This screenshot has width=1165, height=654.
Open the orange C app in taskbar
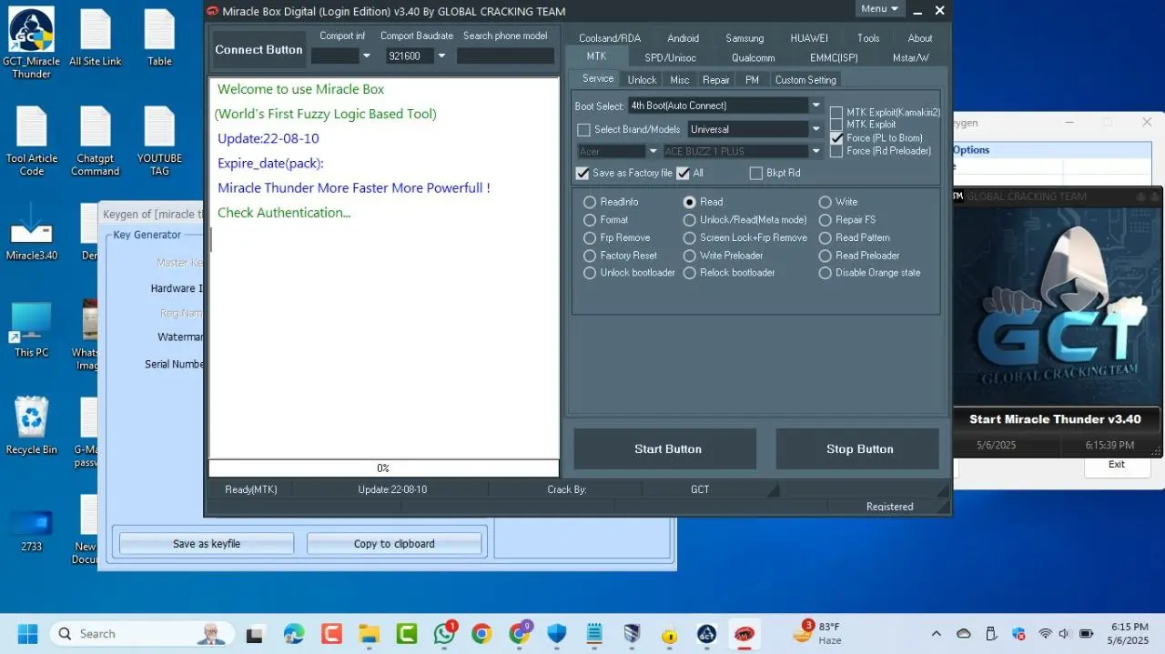[x=331, y=634]
